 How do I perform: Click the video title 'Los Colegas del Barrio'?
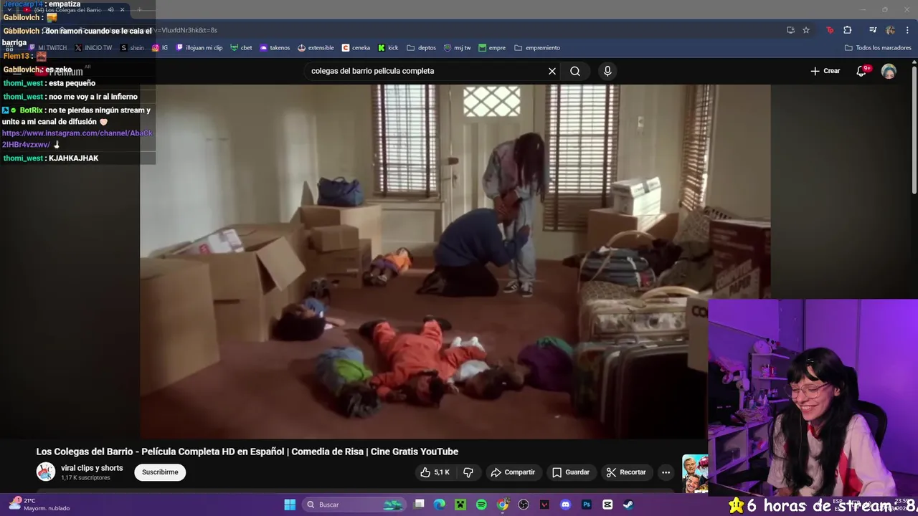pos(247,451)
